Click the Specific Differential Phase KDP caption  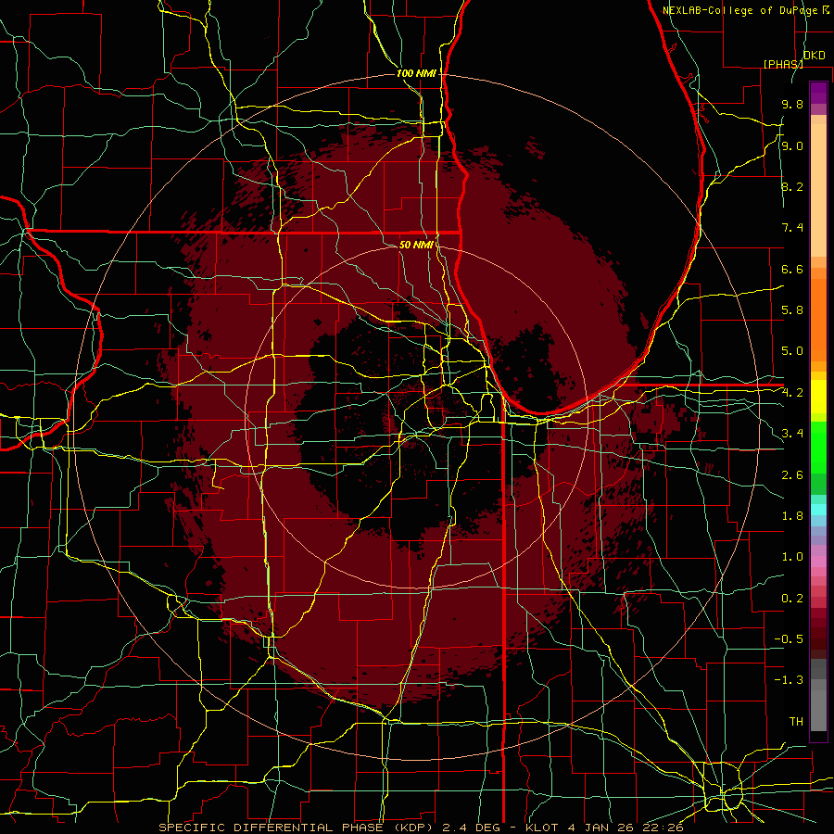click(x=421, y=828)
